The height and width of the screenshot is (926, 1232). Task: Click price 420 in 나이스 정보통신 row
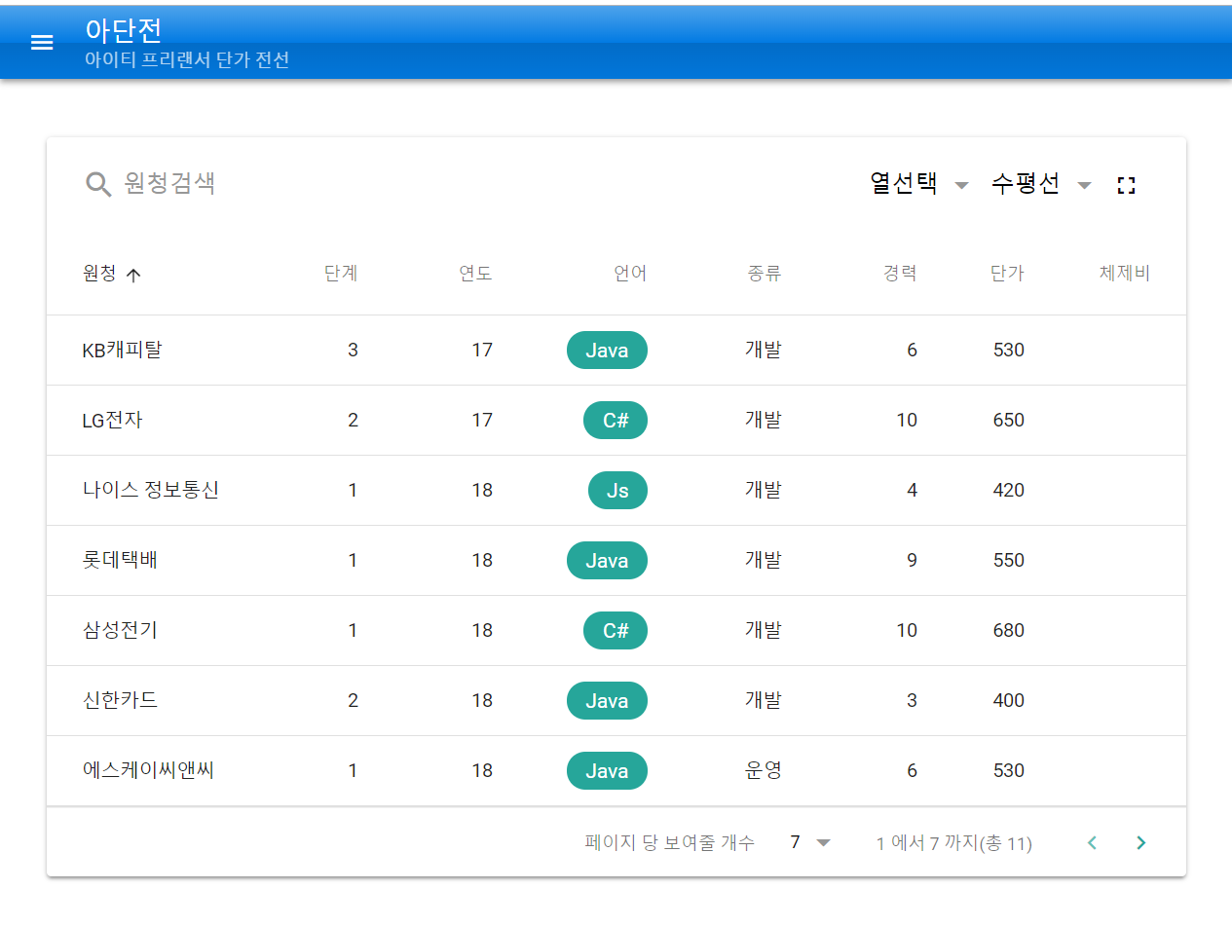point(1009,491)
